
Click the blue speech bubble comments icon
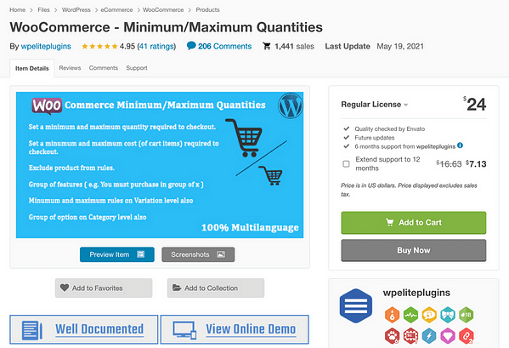tap(191, 46)
